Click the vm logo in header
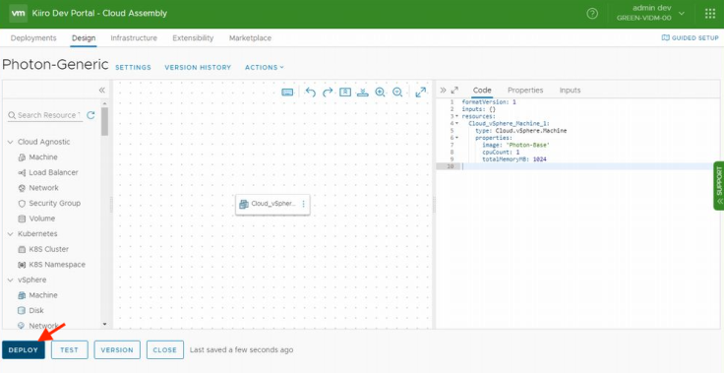 point(18,14)
